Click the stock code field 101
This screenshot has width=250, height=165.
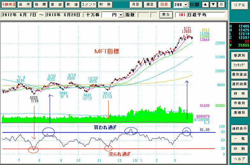coord(181,15)
